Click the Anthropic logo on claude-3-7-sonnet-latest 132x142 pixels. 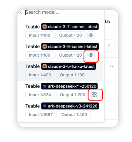45,27
